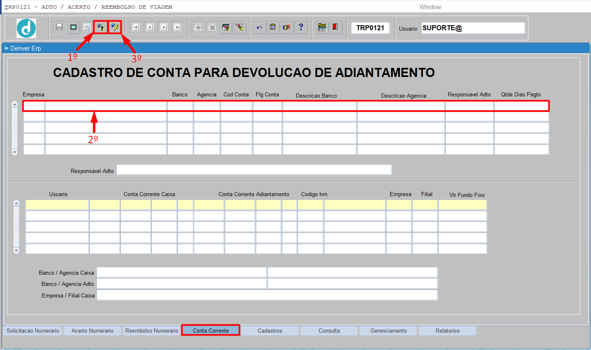Screen dimensions: 591x350
Task: Click the Delete record X icon
Action: coord(212,27)
